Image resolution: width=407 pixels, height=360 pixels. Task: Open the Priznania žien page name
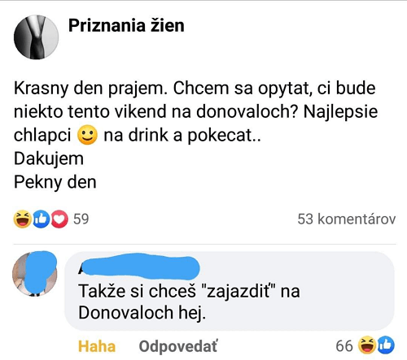tap(126, 26)
